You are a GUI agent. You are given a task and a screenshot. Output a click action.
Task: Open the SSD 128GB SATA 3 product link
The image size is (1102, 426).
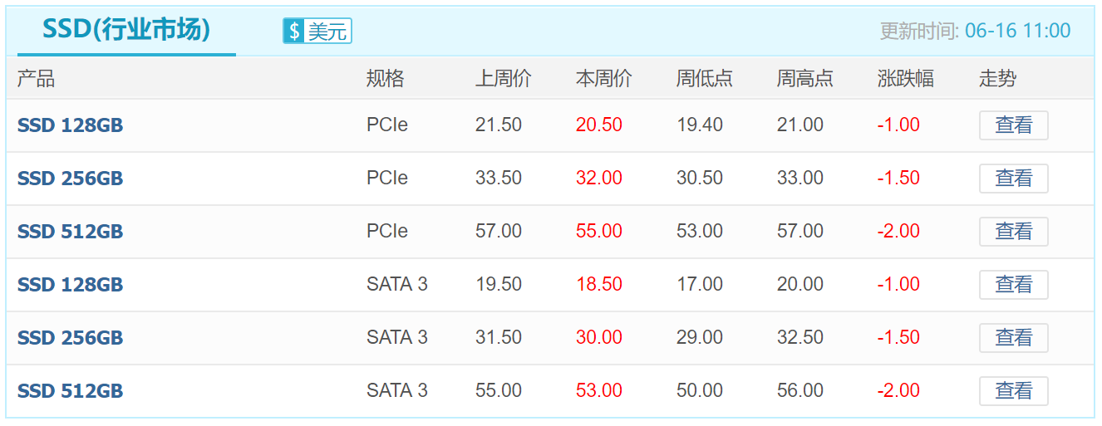pyautogui.click(x=70, y=285)
